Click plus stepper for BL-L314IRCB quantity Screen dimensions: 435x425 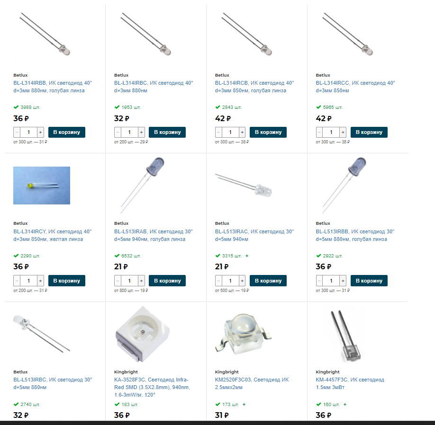242,132
